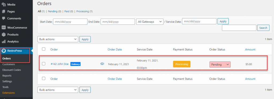The height and width of the screenshot is (99, 274).
Task: Expand the top Bulk actions dropdown
Action: [x=58, y=39]
